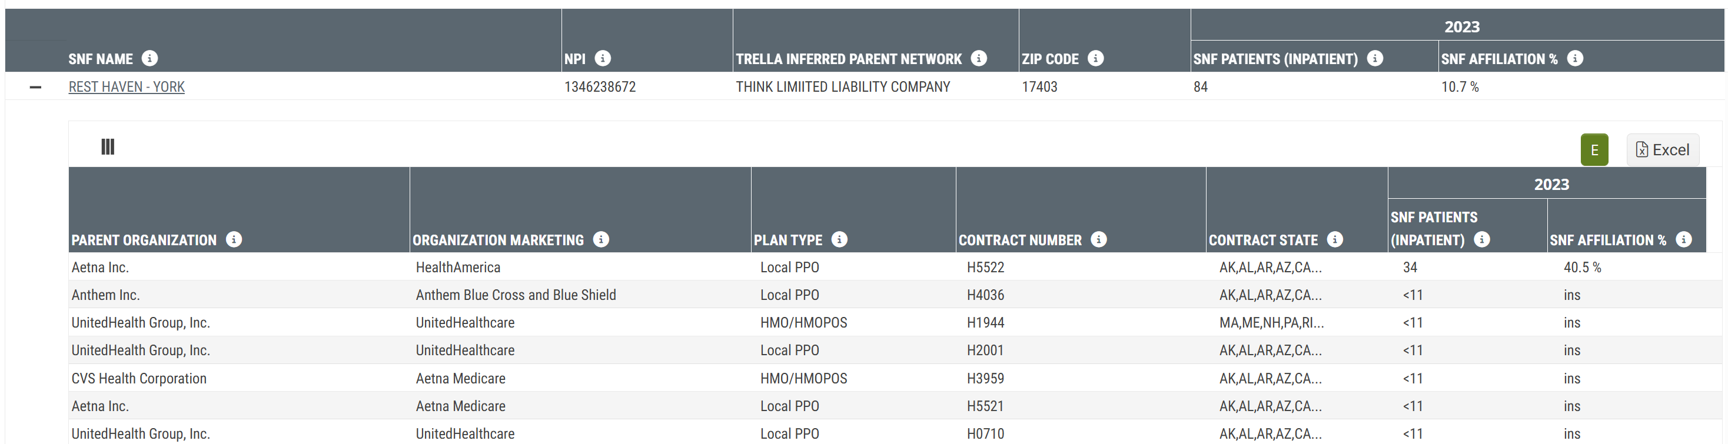Viewport: 1728px width, 444px height.
Task: Open the column chooser bars icon
Action: (x=108, y=147)
